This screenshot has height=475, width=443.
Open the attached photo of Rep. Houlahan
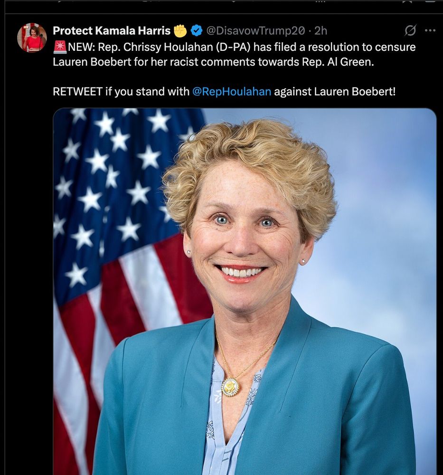[x=245, y=292]
